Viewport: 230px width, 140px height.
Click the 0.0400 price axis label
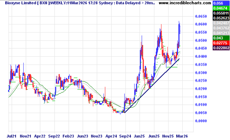point(201,56)
